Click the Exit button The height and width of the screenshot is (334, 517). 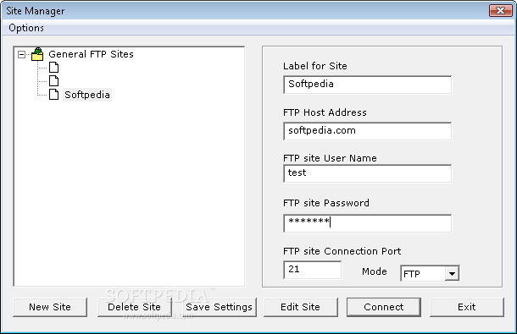tap(467, 307)
